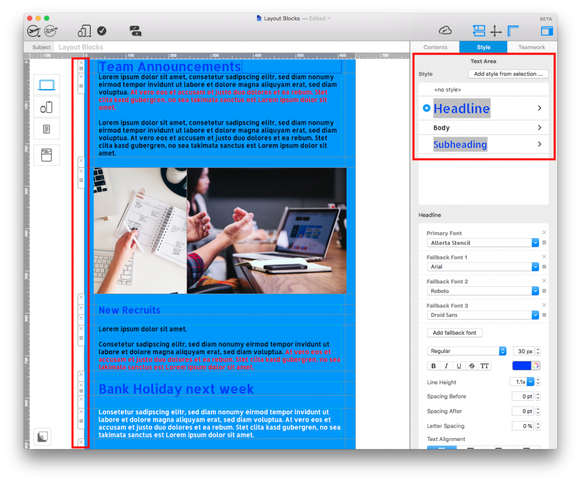581x483 pixels.
Task: Click reorder handle beside Roboto font
Action: point(544,291)
